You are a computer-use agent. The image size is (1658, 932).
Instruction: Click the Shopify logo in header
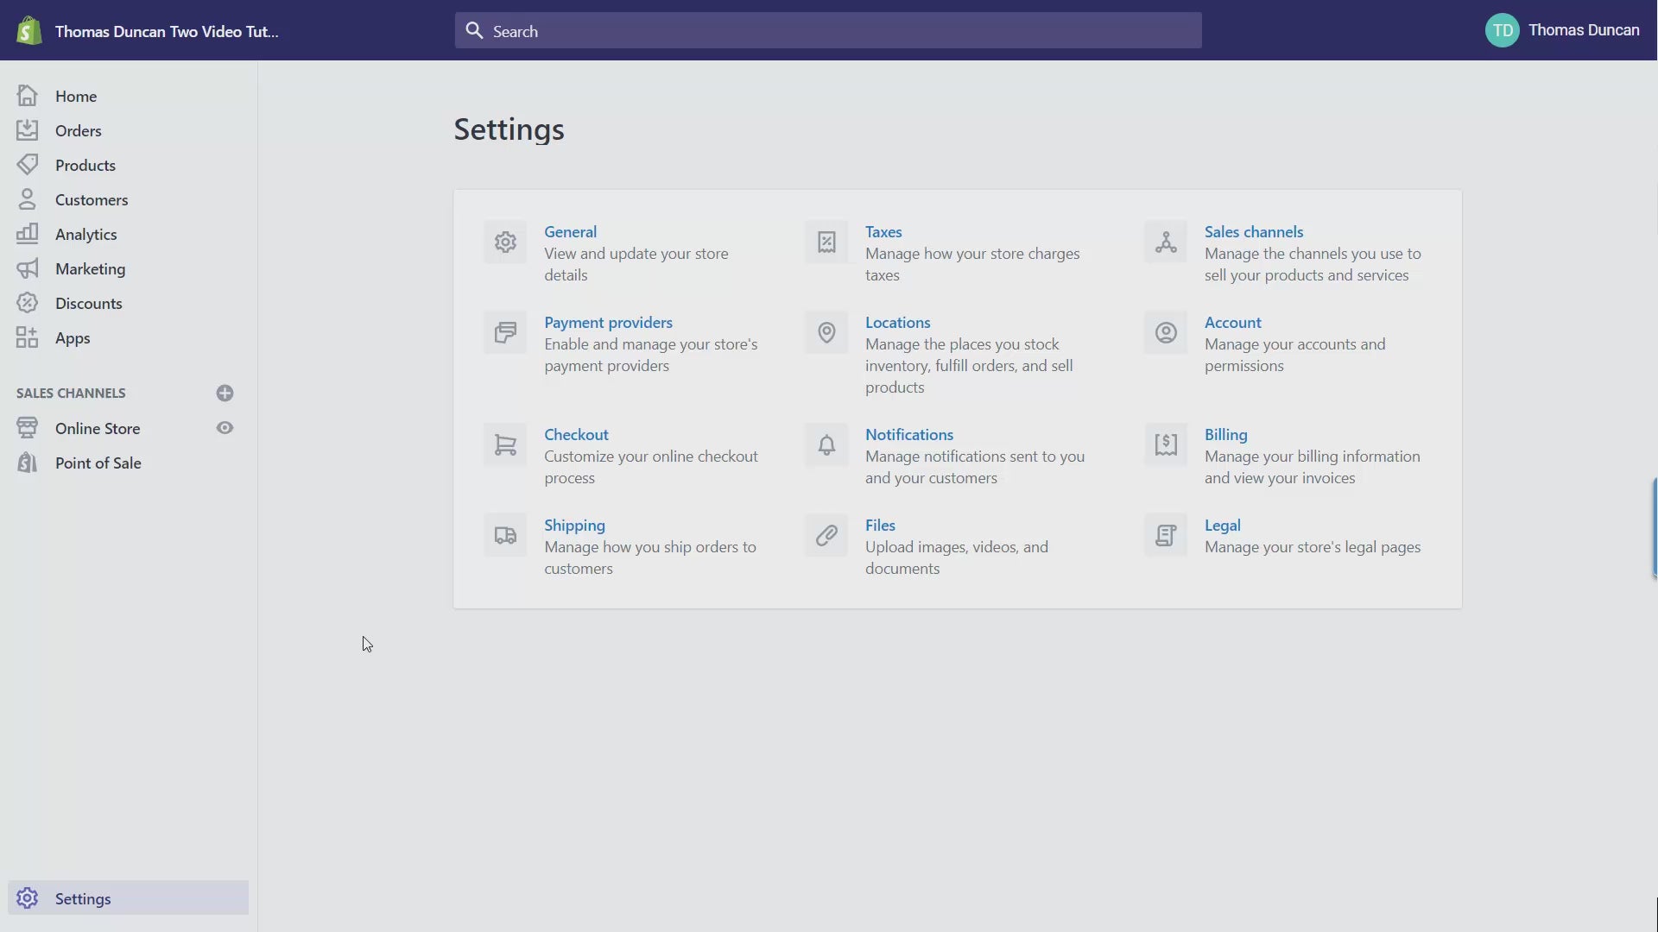[28, 31]
